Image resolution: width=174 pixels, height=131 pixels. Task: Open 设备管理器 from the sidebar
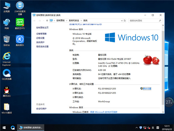pos(41,34)
